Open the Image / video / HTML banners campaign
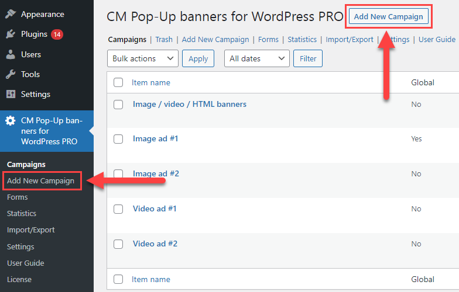The height and width of the screenshot is (292, 459). [190, 104]
